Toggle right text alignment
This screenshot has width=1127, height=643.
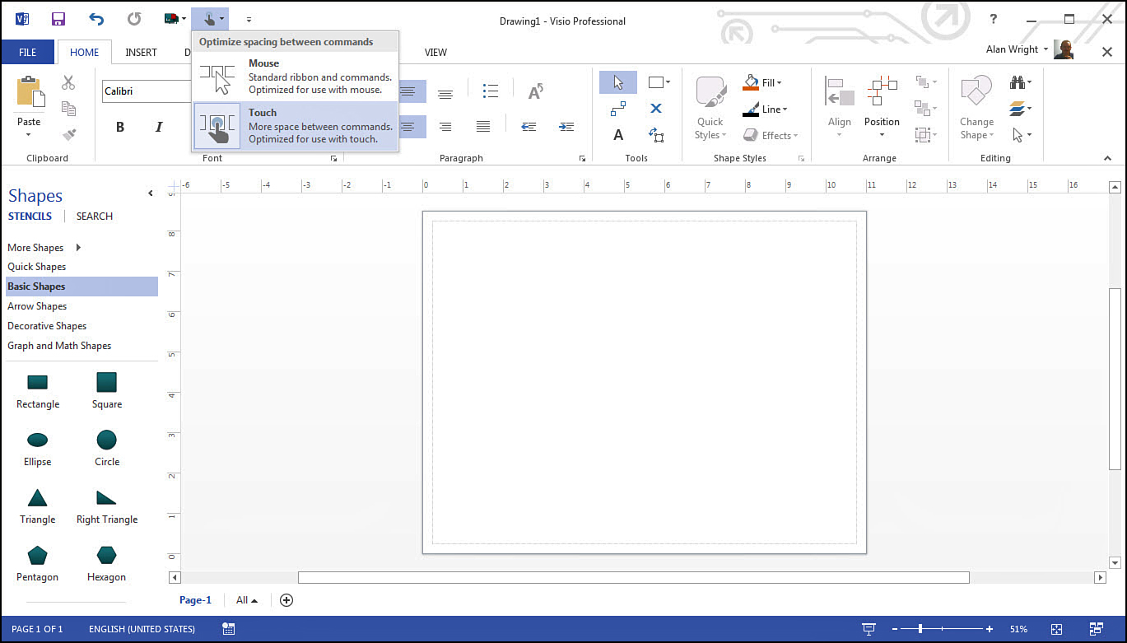click(x=445, y=127)
